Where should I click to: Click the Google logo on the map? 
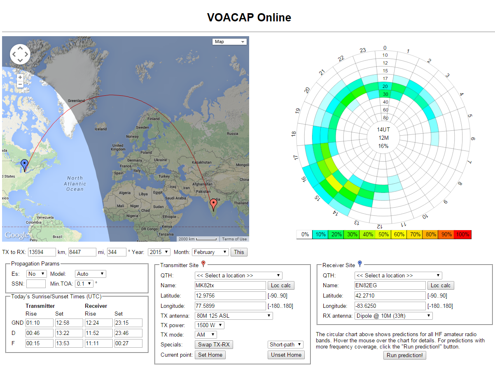16,235
